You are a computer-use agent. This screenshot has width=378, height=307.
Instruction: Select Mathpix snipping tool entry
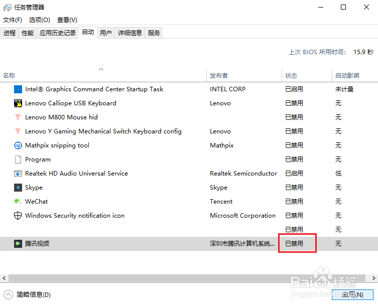(x=57, y=145)
